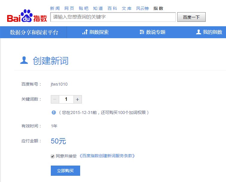Click 数据分享和探索平台 in nav bar
The width and height of the screenshot is (226, 182).
34,32
